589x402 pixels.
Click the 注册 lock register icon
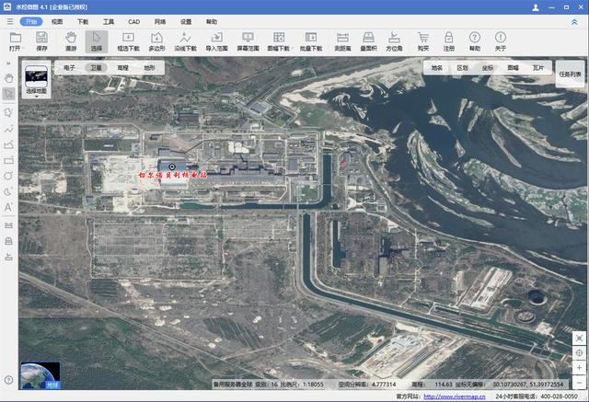[448, 41]
